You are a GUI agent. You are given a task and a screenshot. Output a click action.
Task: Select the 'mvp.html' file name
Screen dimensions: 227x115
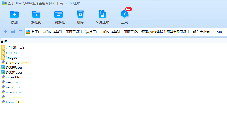pos(13,87)
